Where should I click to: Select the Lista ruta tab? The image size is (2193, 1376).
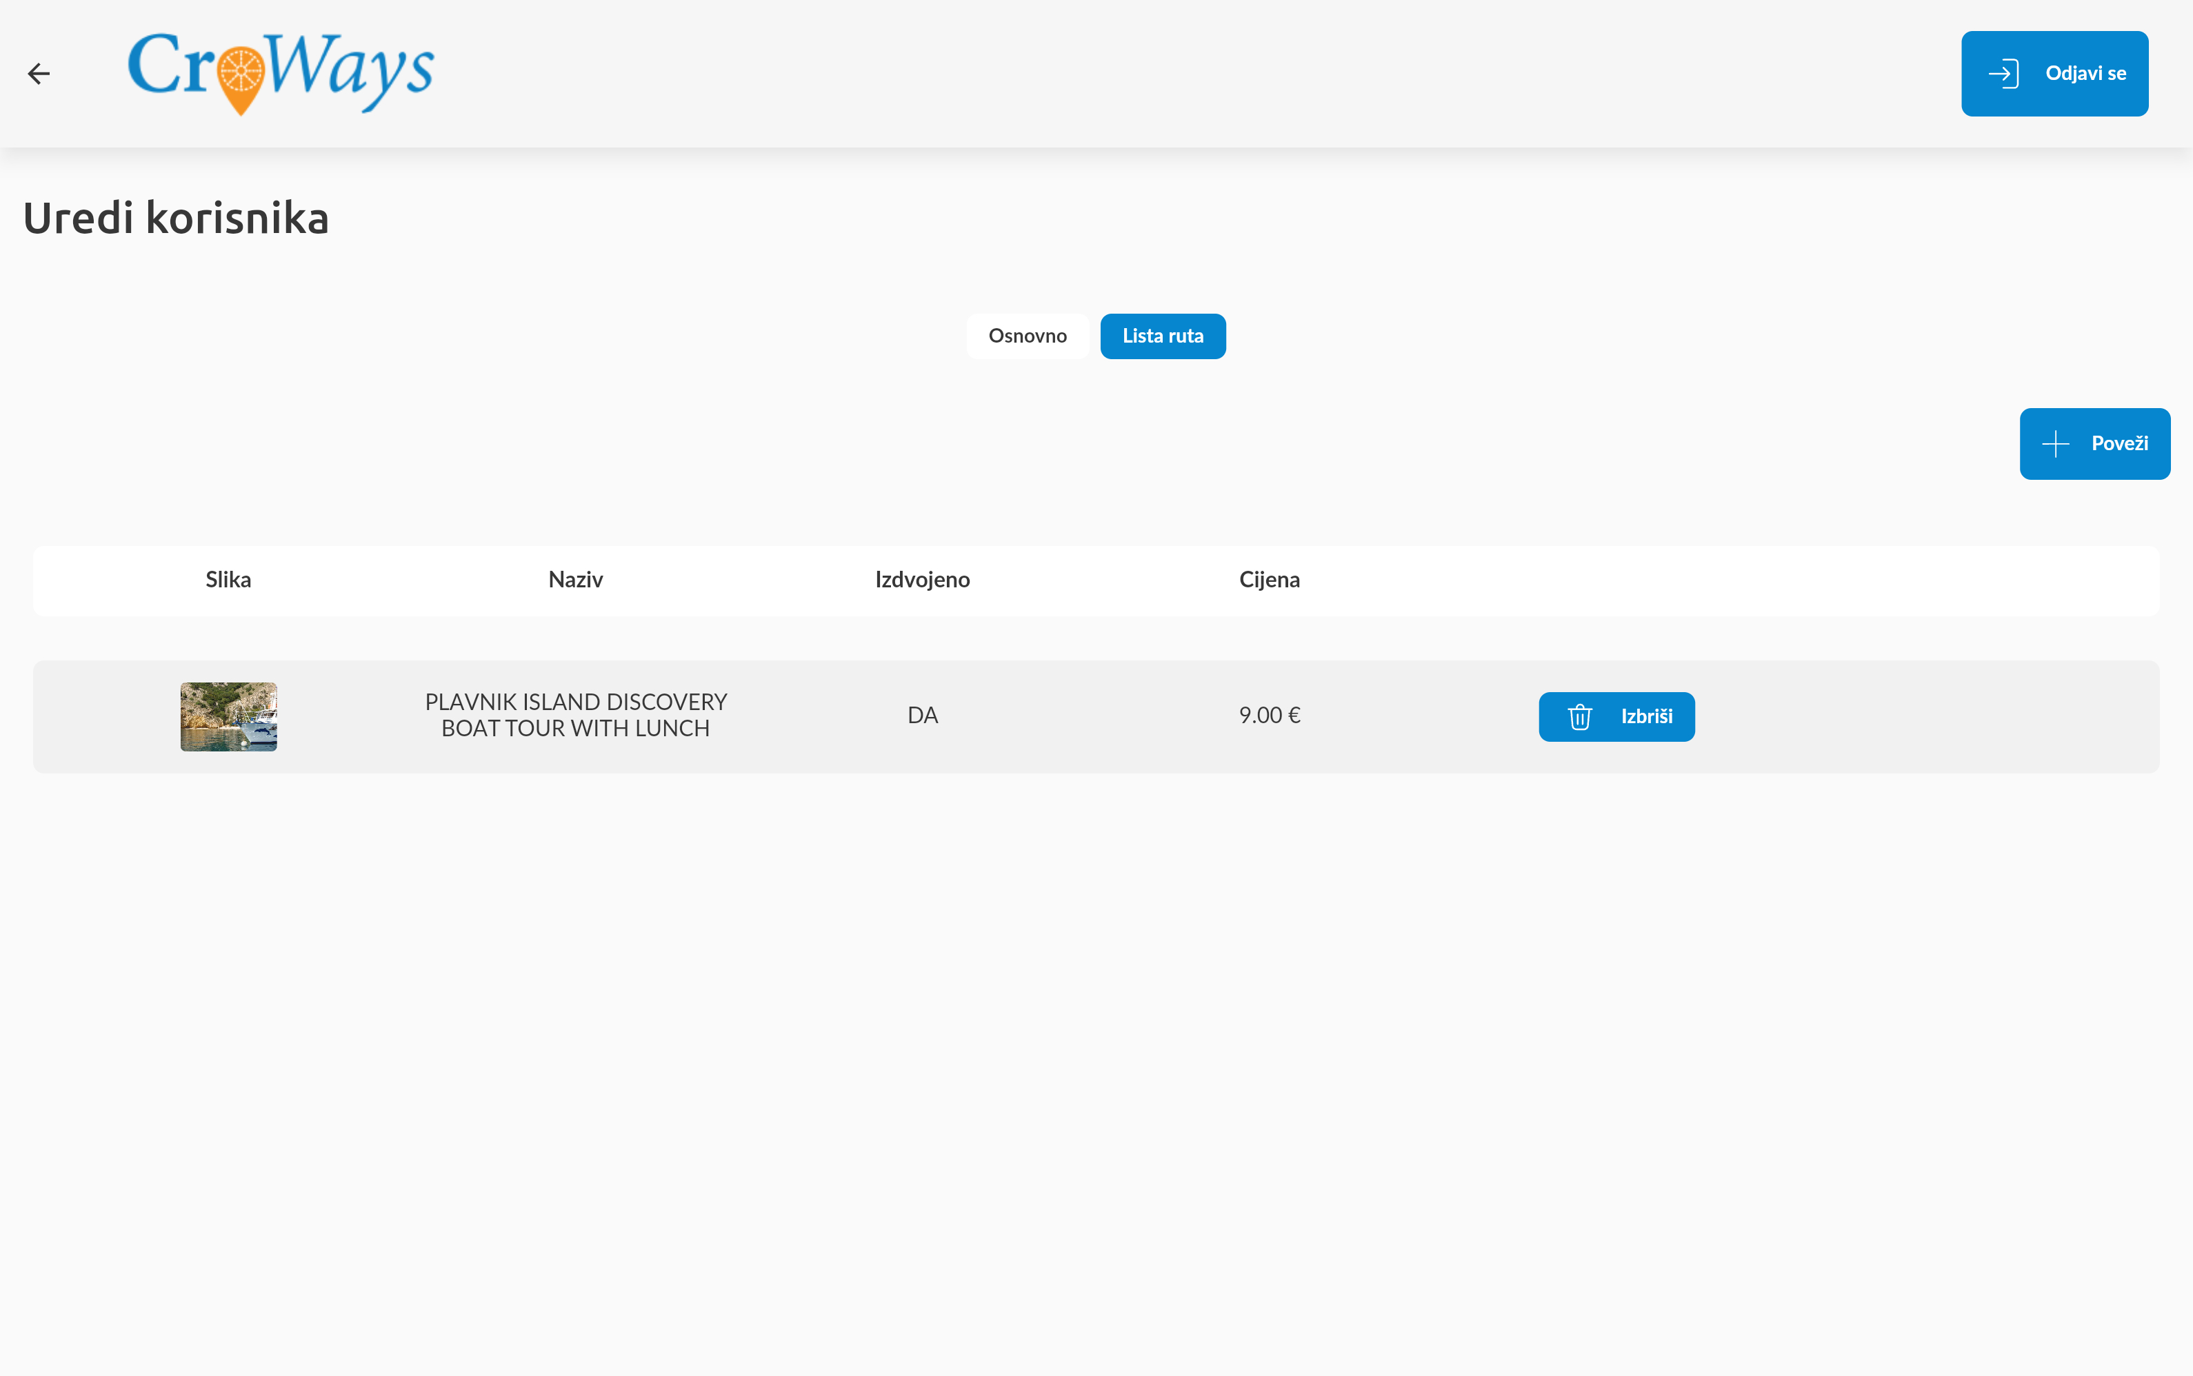click(x=1163, y=336)
